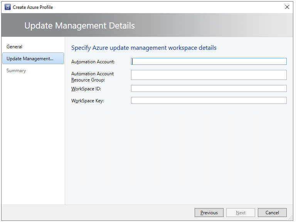This screenshot has width=296, height=222.
Task: Click the Specify Azure update management heading
Action: tap(144, 48)
